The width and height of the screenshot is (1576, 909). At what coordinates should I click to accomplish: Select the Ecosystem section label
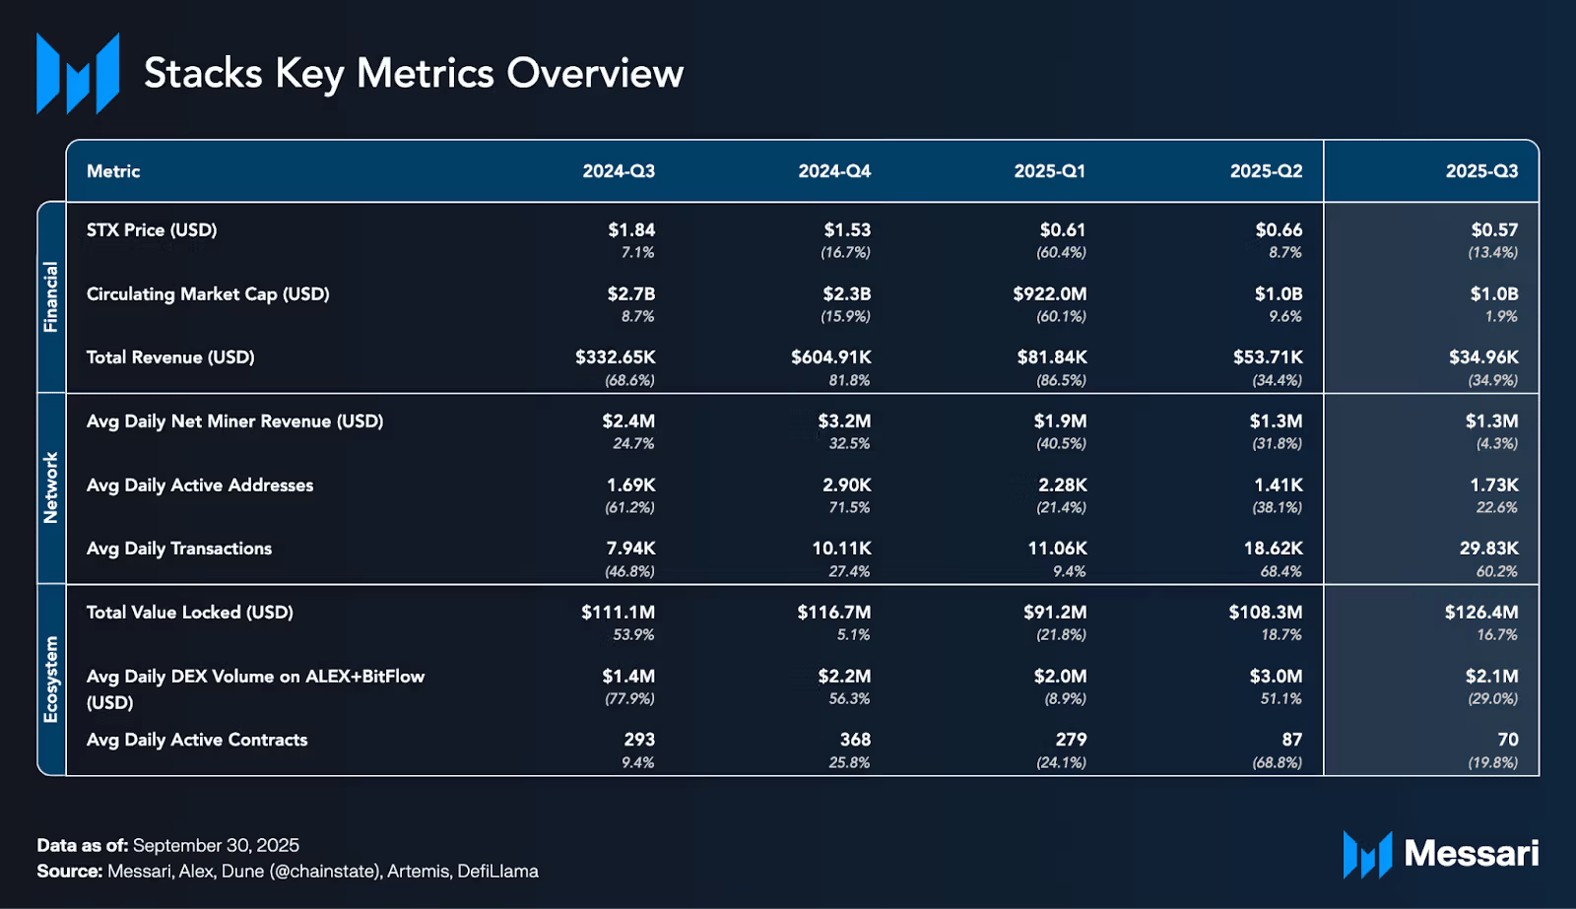pos(51,680)
